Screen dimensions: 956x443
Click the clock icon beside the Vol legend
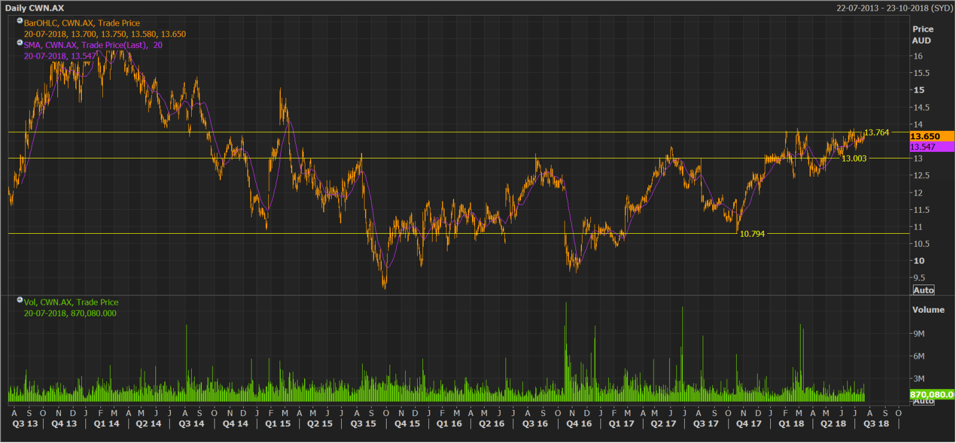[20, 300]
